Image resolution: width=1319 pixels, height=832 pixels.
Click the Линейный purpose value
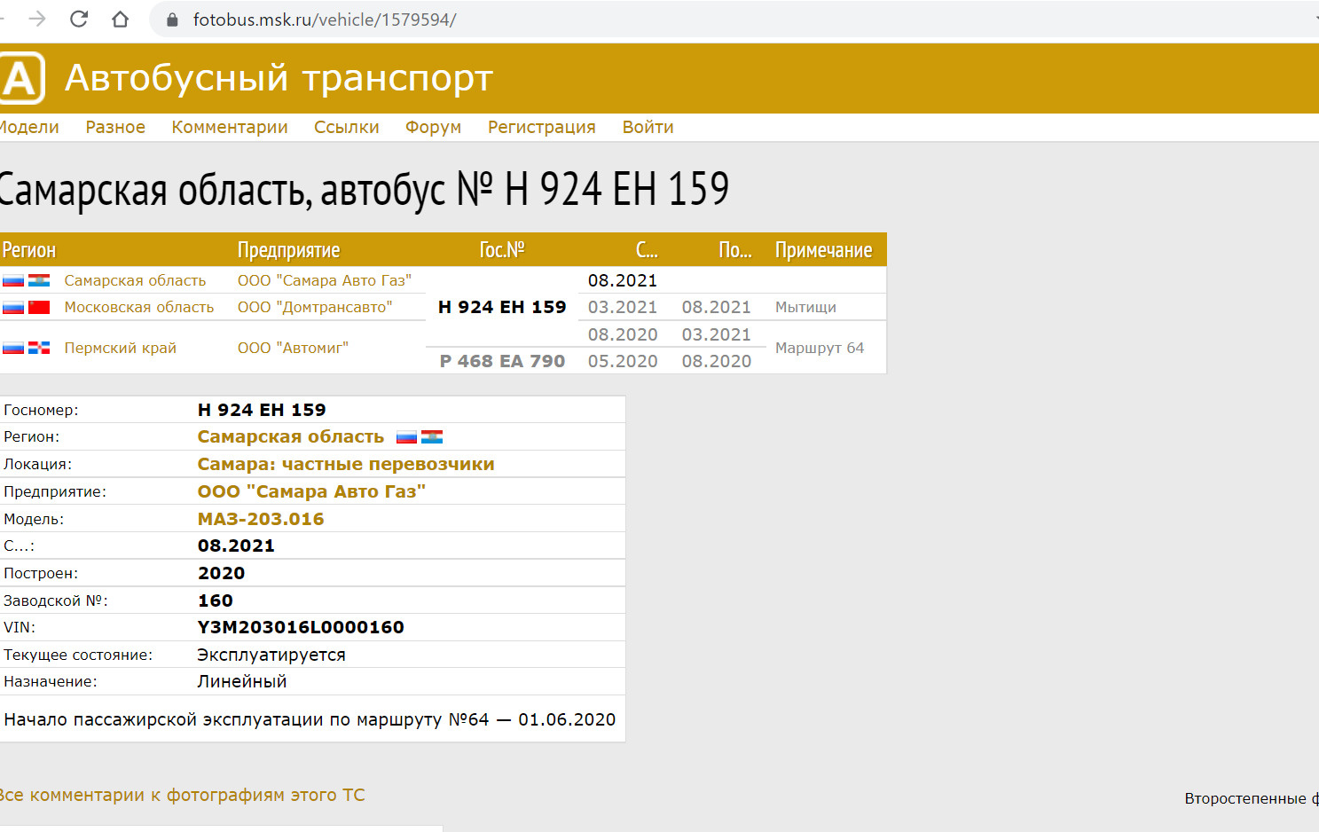tap(242, 681)
